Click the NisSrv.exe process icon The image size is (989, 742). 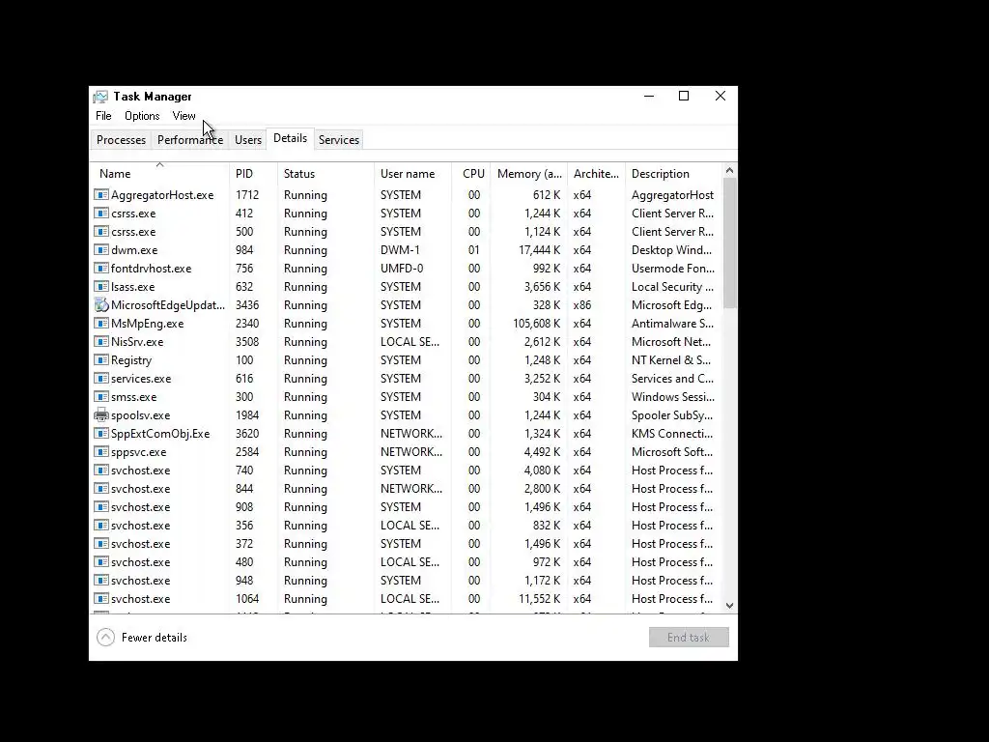click(100, 341)
